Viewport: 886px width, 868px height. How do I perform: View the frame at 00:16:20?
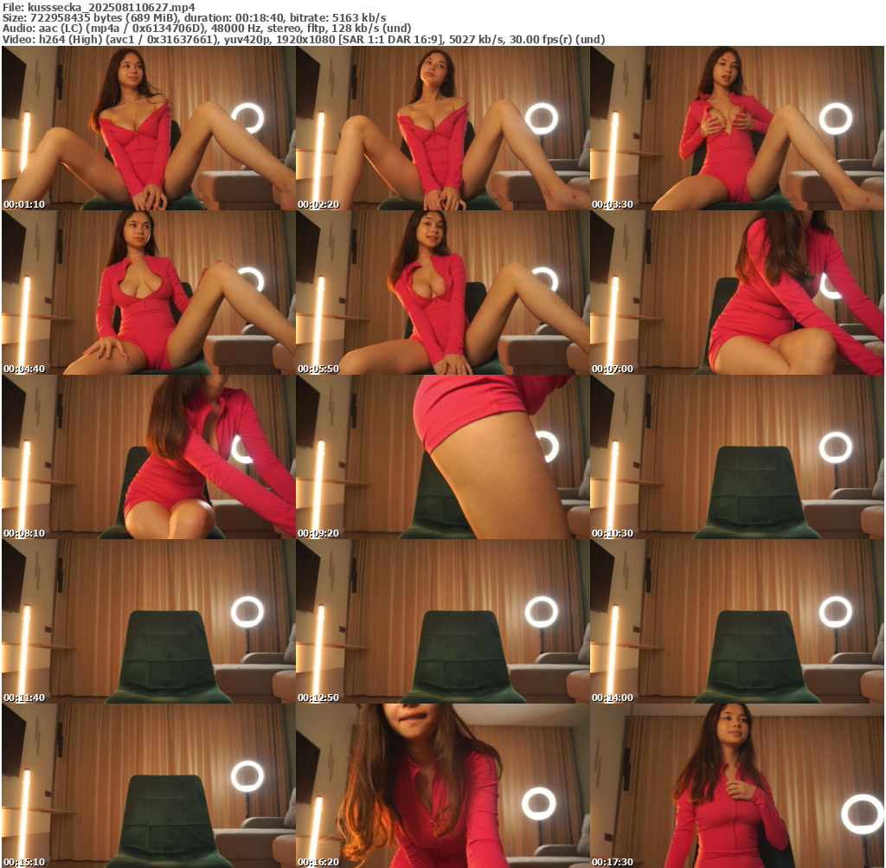coord(442,786)
